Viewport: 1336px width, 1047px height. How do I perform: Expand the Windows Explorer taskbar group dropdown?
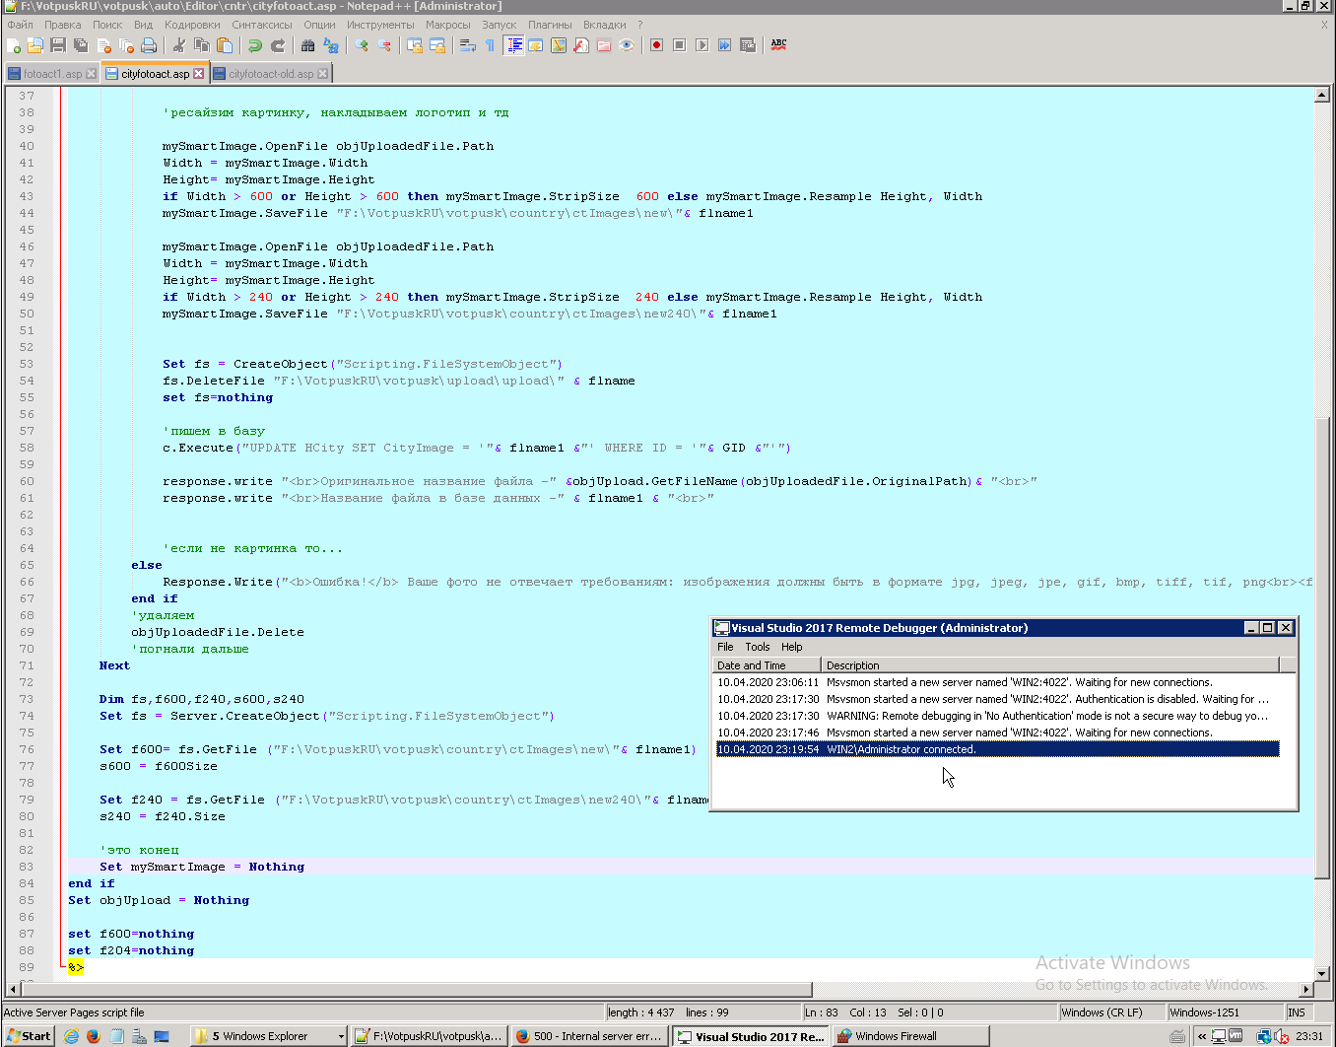(341, 1036)
